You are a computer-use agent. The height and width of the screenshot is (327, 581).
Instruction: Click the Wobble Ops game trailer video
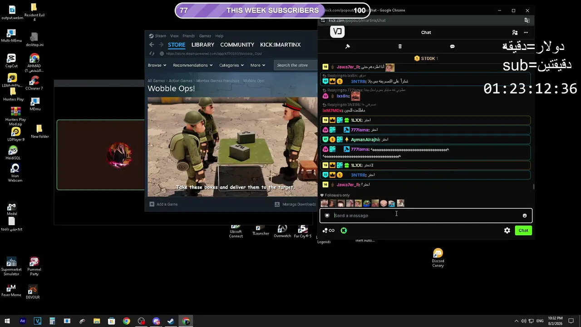click(232, 147)
